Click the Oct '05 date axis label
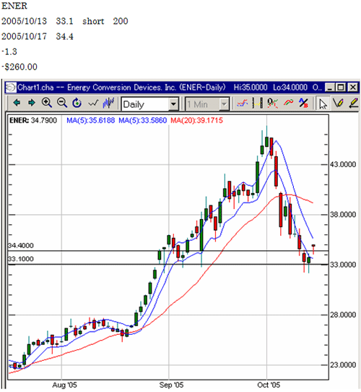The image size is (361, 392). (269, 385)
